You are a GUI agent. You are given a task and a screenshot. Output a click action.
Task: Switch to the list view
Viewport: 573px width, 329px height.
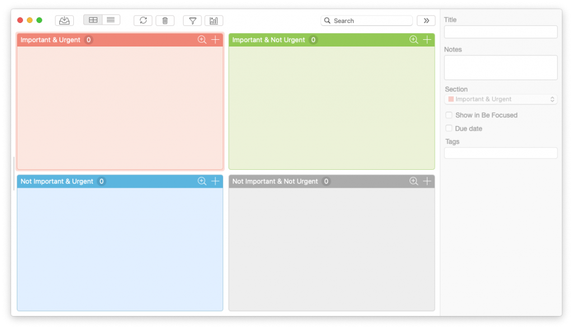pyautogui.click(x=111, y=20)
